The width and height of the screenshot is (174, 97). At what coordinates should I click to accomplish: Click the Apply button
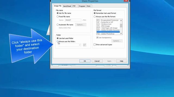[x=109, y=61]
